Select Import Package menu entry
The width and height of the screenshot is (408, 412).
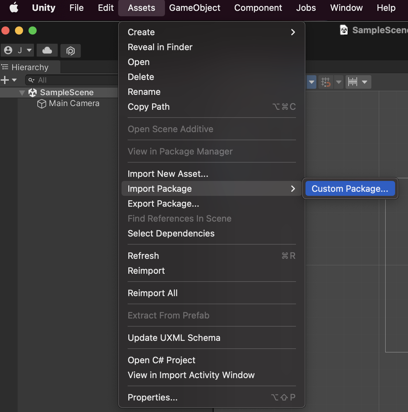pos(211,189)
